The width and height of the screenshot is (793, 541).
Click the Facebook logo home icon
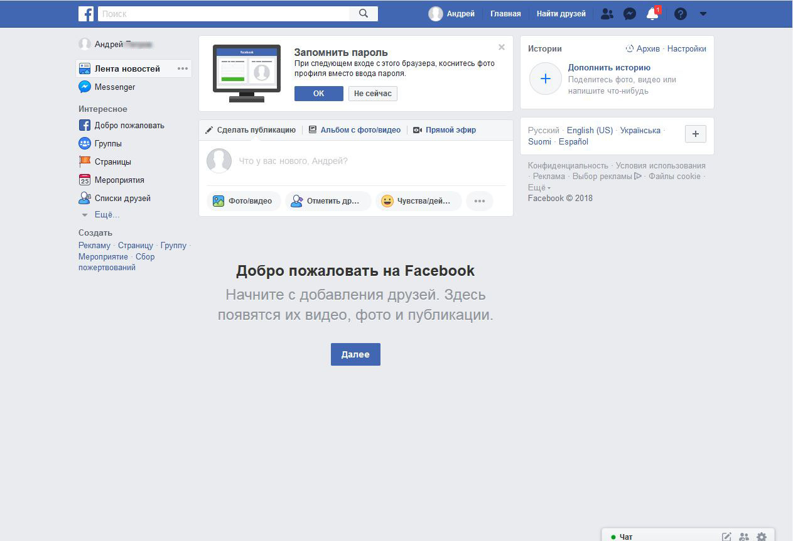85,13
